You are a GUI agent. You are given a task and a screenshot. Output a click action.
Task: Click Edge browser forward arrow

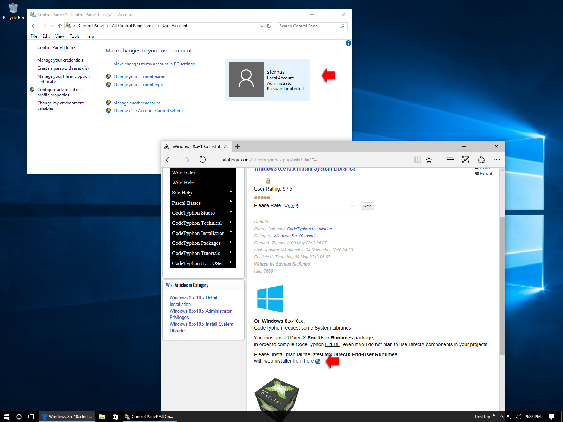pyautogui.click(x=186, y=160)
